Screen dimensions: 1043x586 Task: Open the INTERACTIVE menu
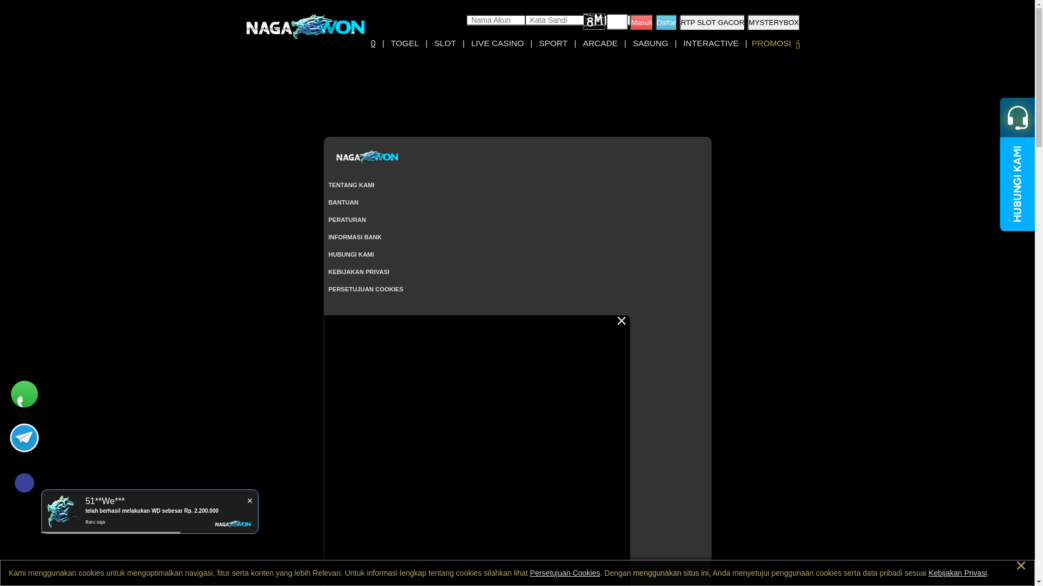click(711, 43)
